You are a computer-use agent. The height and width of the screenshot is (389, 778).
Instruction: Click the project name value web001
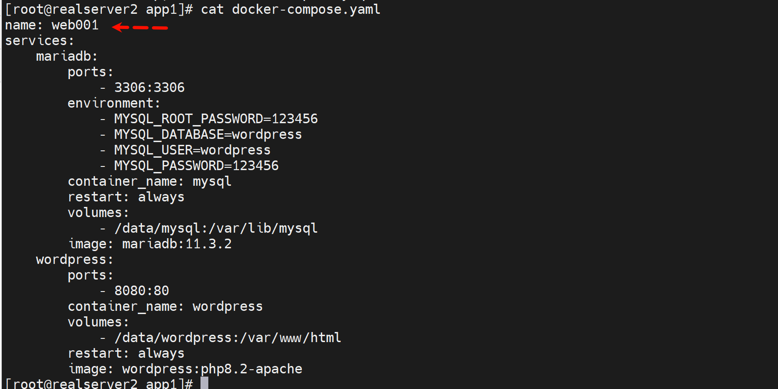coord(75,25)
